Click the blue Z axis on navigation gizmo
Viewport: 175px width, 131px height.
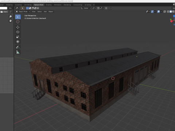174,16
